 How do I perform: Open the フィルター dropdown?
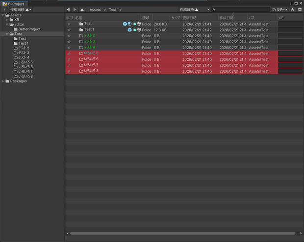[x=279, y=9]
